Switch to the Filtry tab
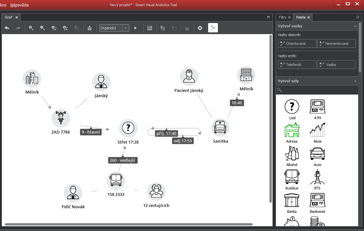364x231 pixels. coord(282,17)
